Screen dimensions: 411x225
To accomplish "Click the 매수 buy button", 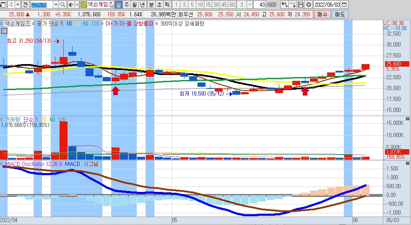I will pos(322,14).
